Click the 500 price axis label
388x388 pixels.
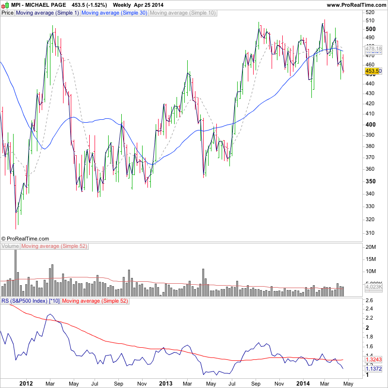click(x=371, y=29)
